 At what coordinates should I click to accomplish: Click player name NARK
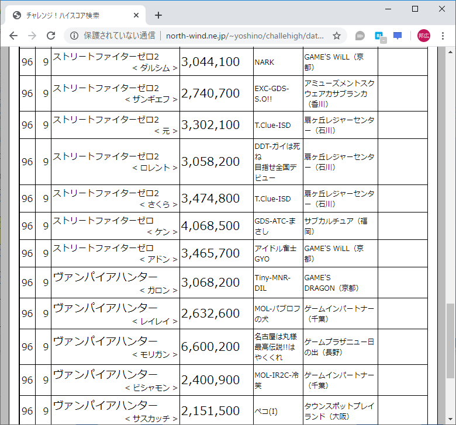(x=264, y=62)
